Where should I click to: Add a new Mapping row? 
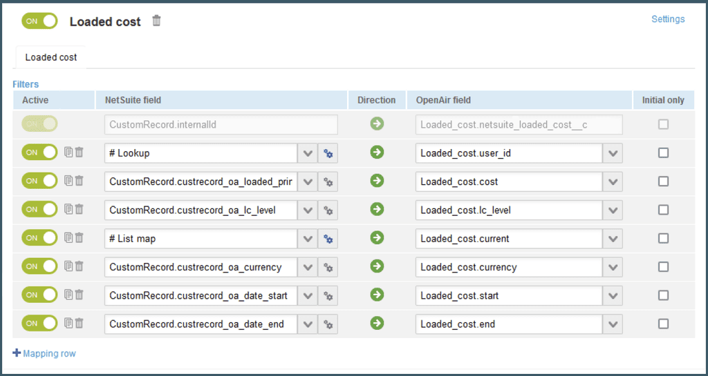pyautogui.click(x=44, y=353)
